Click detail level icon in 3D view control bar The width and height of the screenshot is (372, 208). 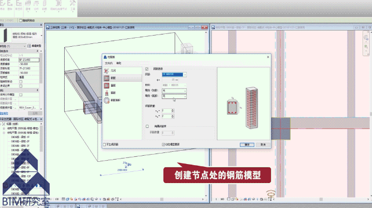[64, 199]
